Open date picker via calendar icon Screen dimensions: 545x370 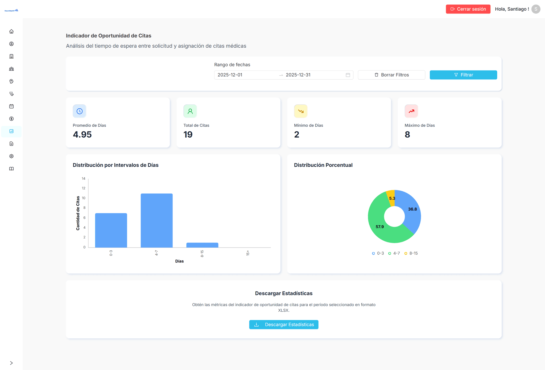coord(348,75)
